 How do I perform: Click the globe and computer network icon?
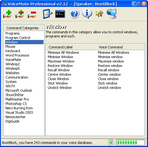(x=112, y=14)
